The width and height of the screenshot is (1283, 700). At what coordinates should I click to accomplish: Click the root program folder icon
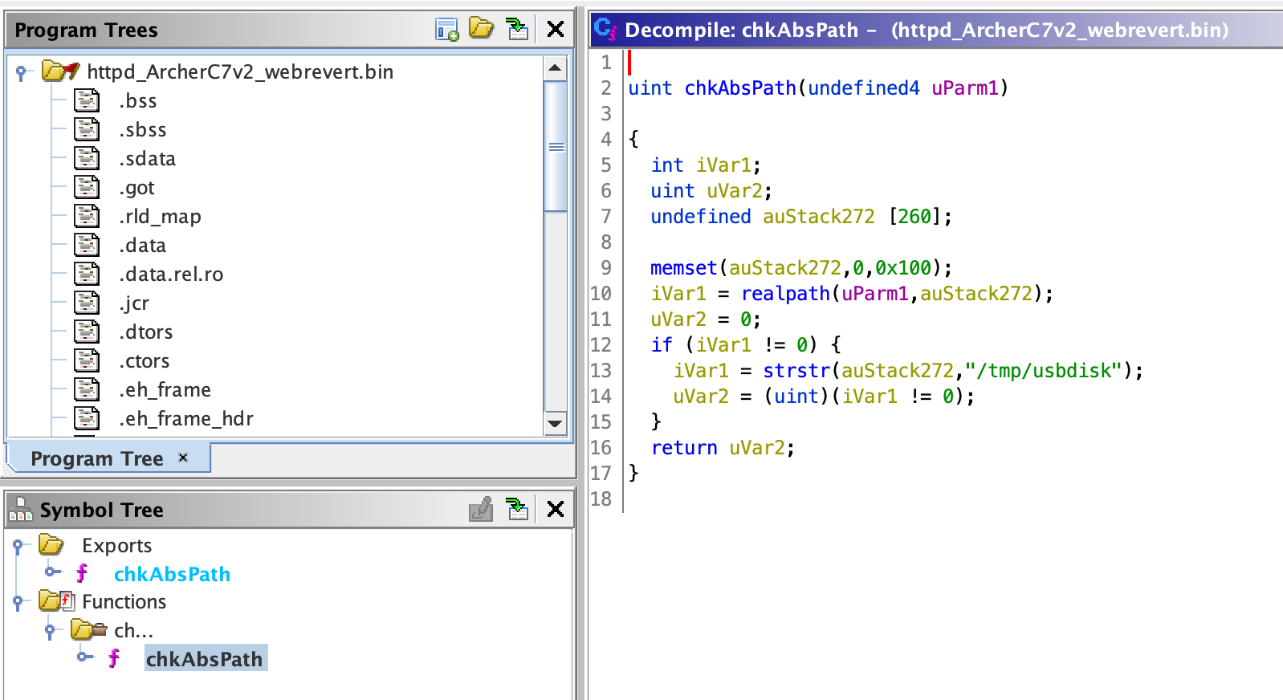[60, 71]
